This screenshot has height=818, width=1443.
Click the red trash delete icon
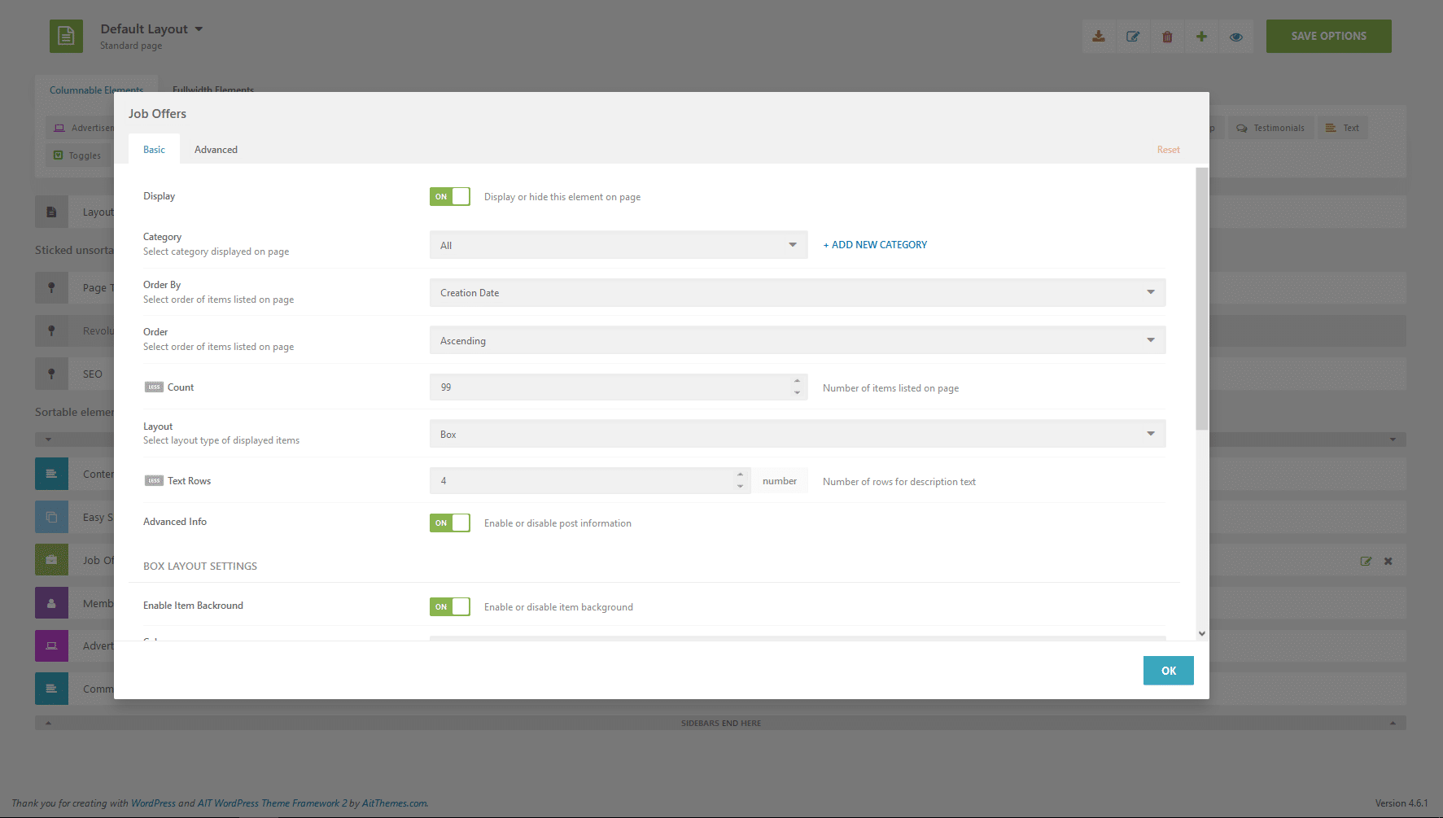click(1167, 37)
